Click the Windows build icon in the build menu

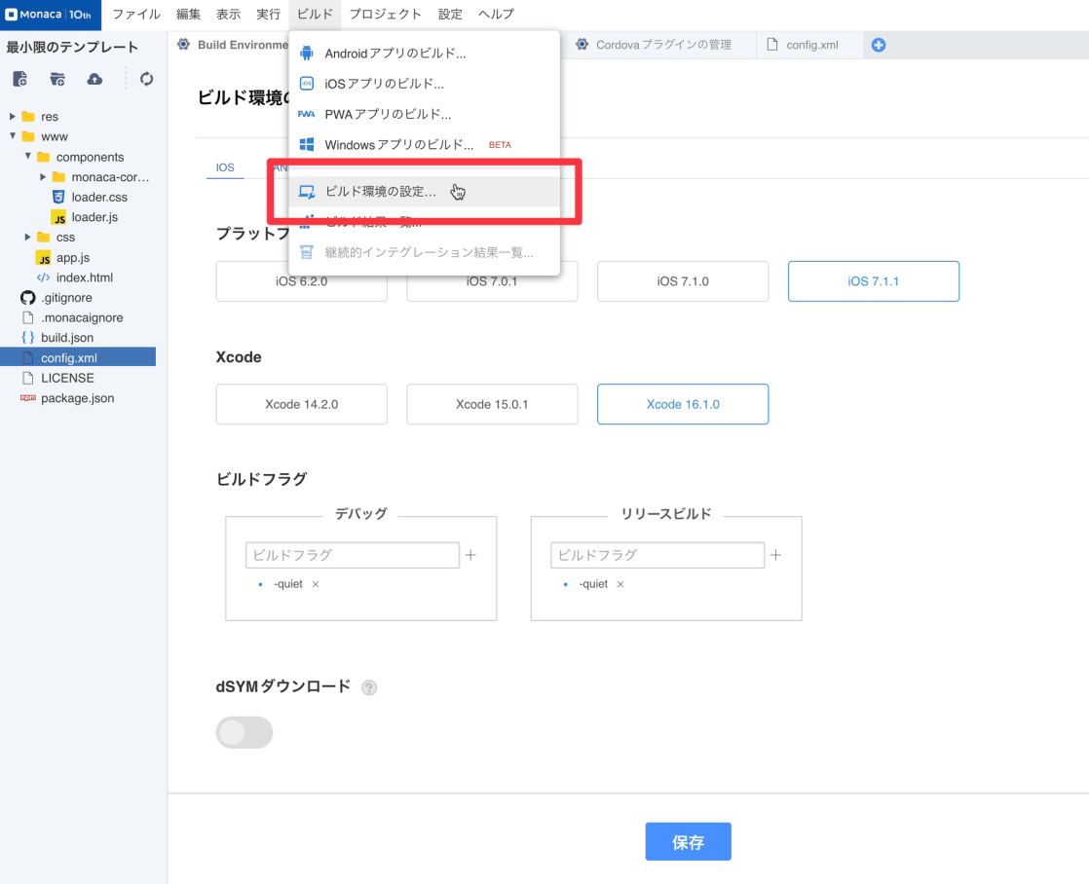coord(306,143)
